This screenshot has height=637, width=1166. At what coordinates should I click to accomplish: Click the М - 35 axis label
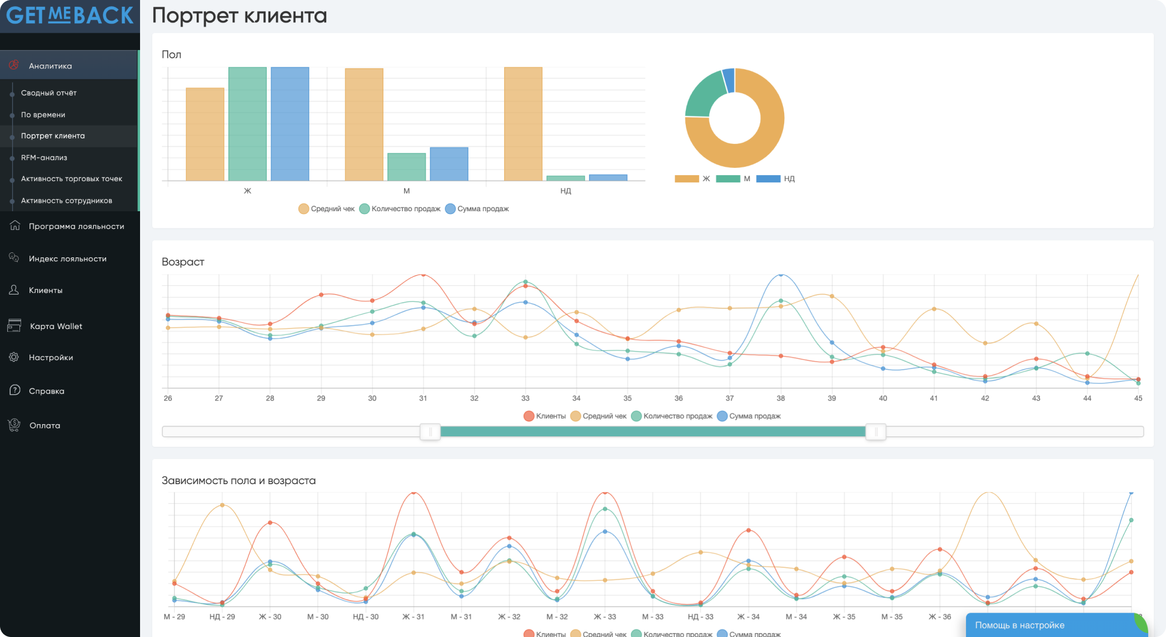click(x=891, y=616)
